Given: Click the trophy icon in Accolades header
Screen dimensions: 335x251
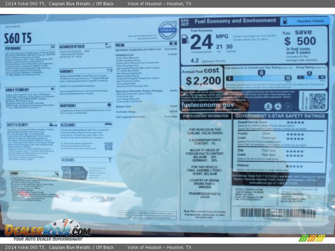Looking at the screenshot, I should (110, 160).
